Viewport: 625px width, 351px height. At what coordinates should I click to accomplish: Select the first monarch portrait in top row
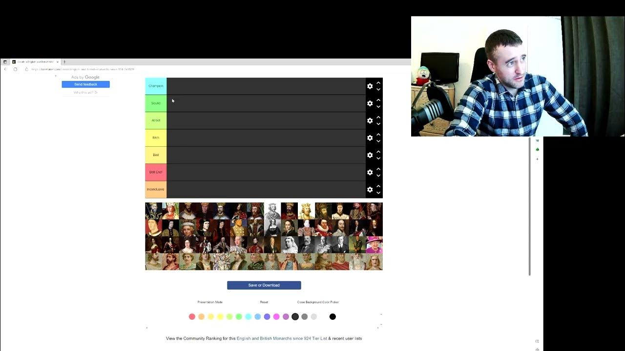[x=153, y=211]
